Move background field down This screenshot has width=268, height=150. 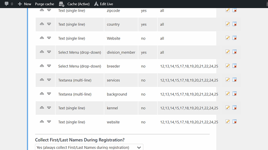[x=49, y=93]
